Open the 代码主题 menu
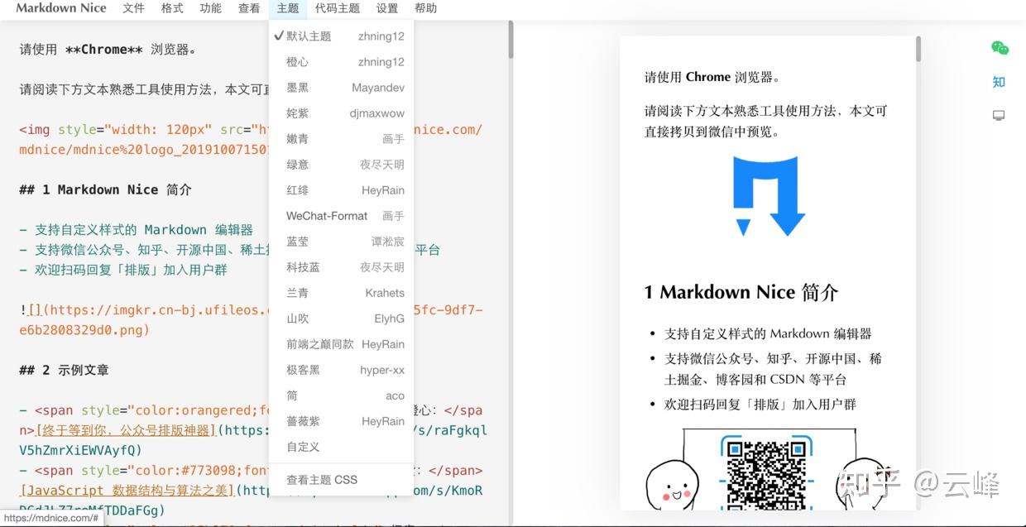This screenshot has width=1026, height=527. click(x=337, y=8)
